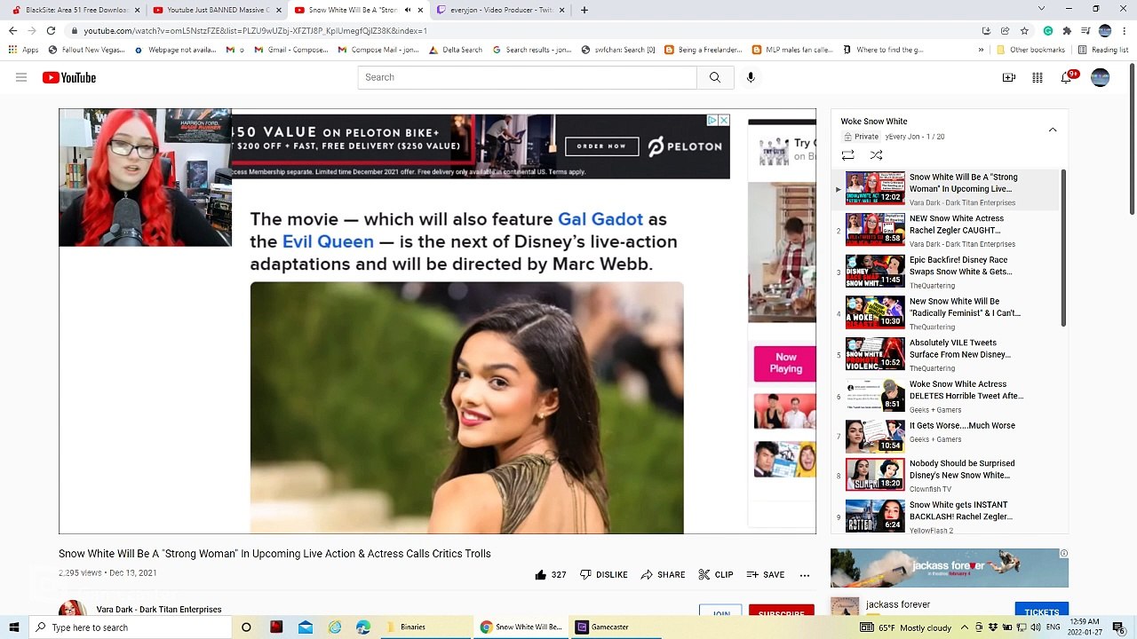The height and width of the screenshot is (639, 1137).
Task: Subscribe to Vara Dark channel
Action: (x=781, y=613)
